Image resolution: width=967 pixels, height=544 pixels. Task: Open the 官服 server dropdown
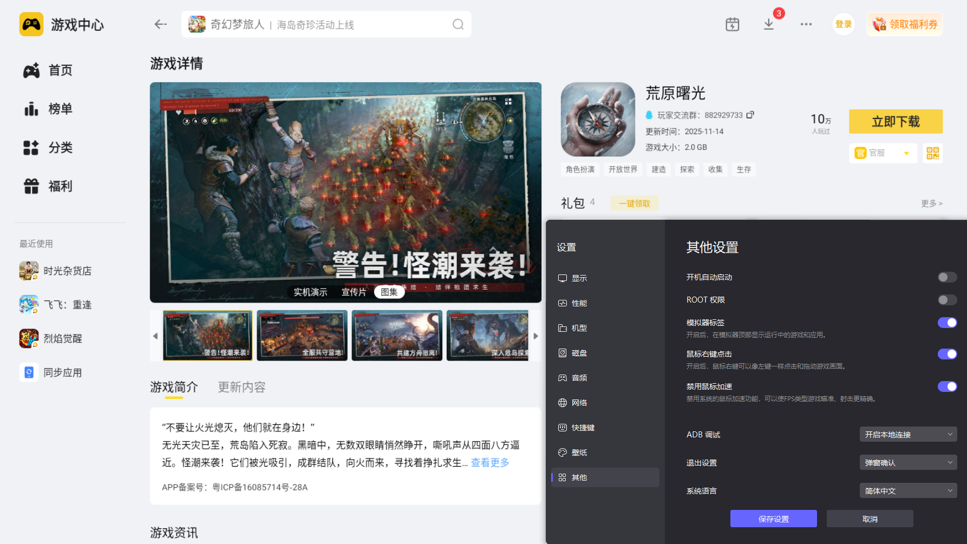click(883, 153)
